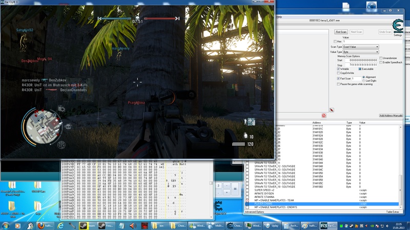Image resolution: width=410 pixels, height=230 pixels.
Task: Activate INFINITE STAMINA script checkbox
Action: coord(247,197)
